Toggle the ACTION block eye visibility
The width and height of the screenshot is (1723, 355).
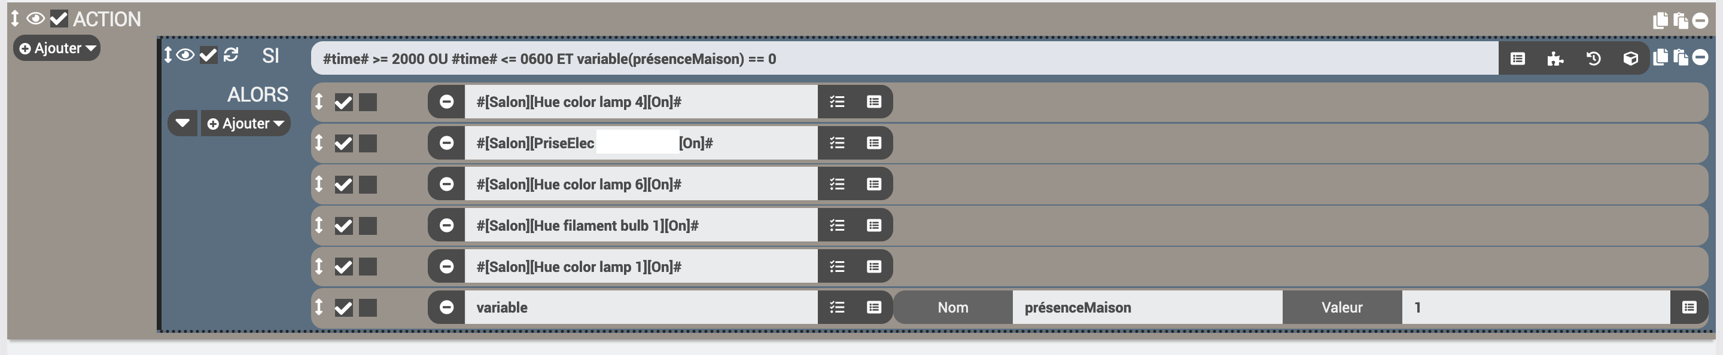click(x=35, y=19)
